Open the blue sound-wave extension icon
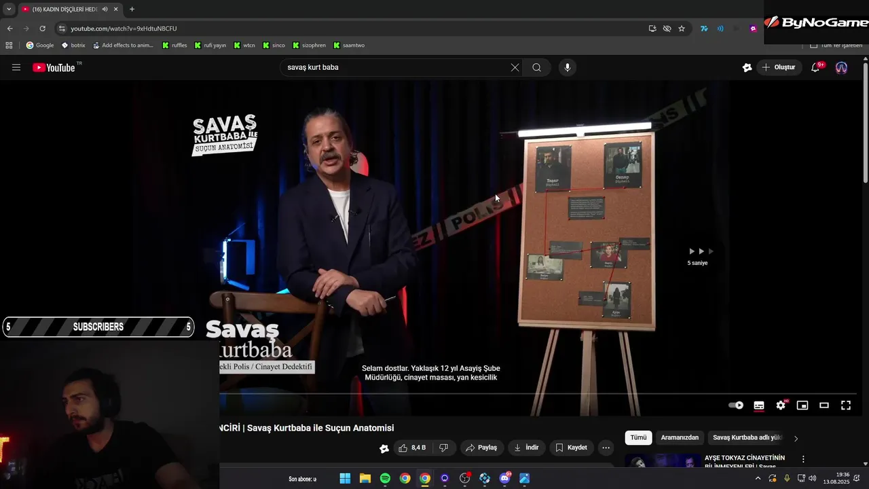Screen dimensions: 869x489 pos(720,29)
